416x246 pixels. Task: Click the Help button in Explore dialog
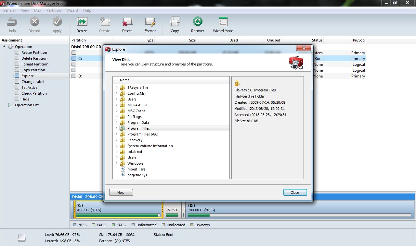[x=121, y=193]
